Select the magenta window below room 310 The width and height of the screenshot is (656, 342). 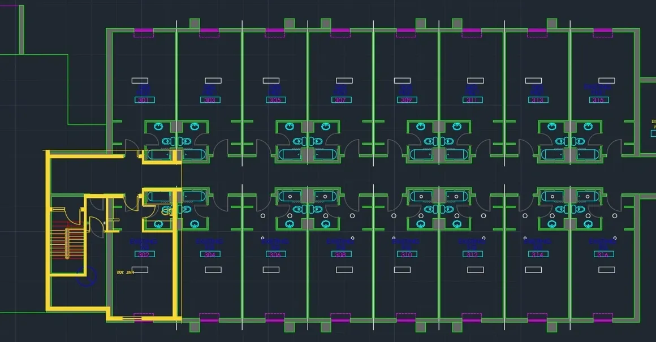click(406, 318)
